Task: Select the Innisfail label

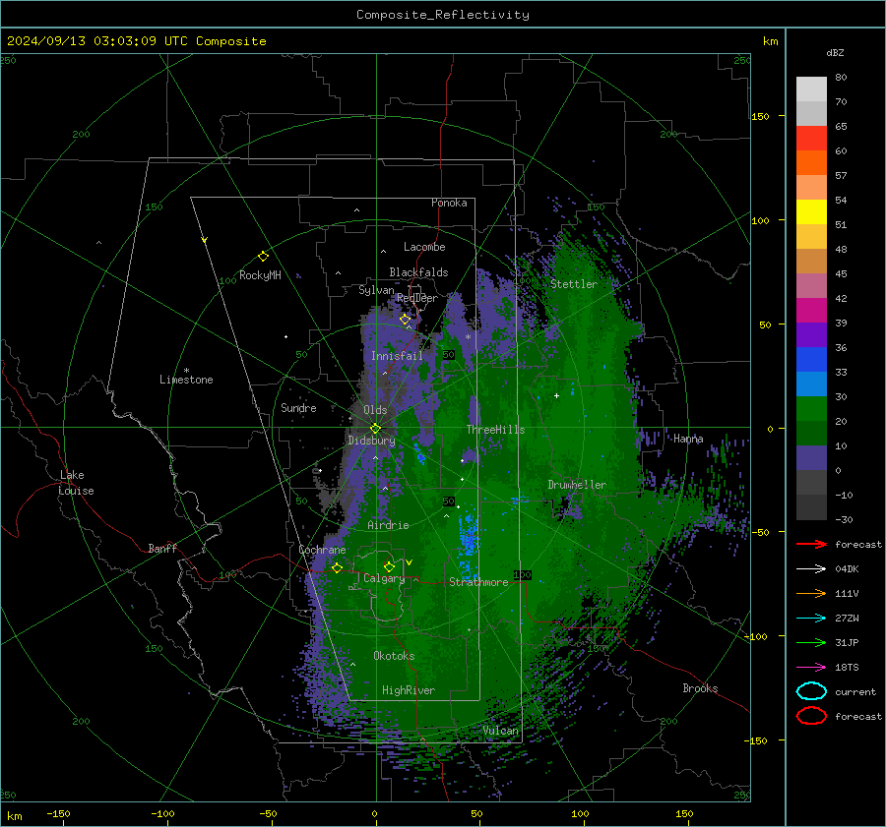Action: point(397,356)
